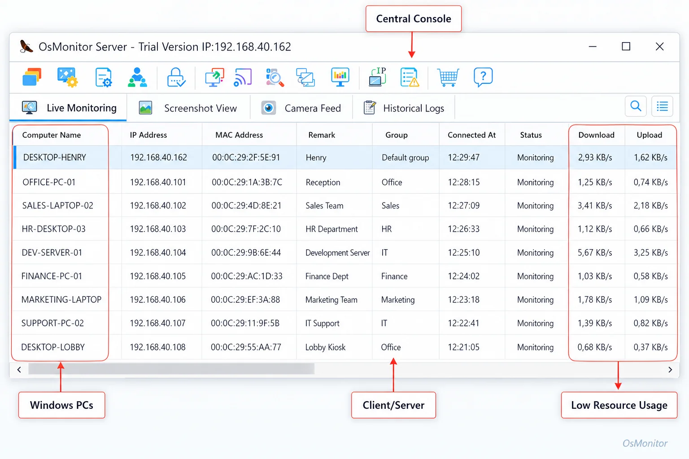689x459 pixels.
Task: Click the Finance group cell
Action: click(x=394, y=277)
